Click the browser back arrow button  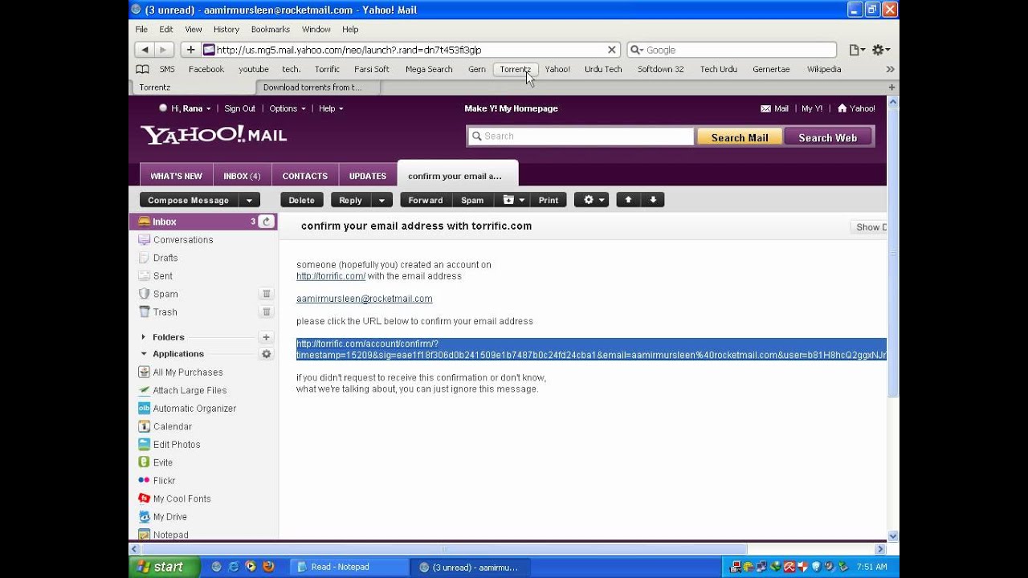(145, 50)
